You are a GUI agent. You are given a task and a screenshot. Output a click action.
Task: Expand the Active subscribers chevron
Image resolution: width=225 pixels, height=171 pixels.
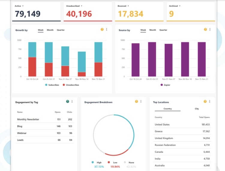click(x=23, y=6)
